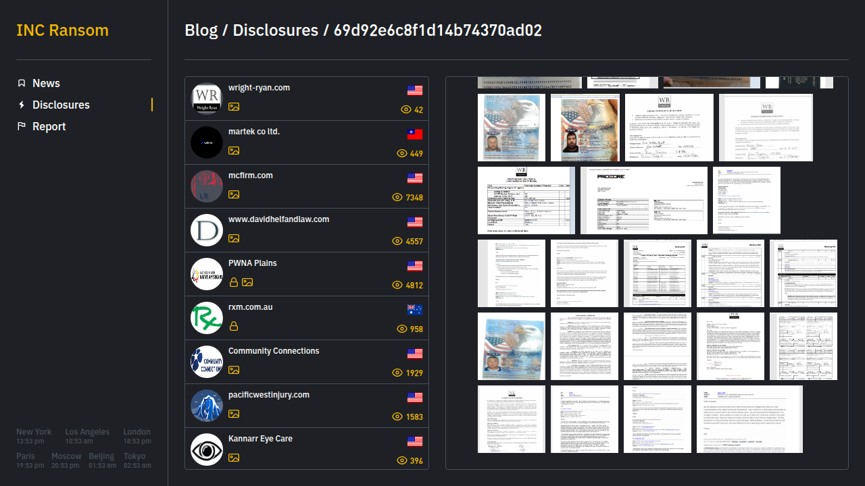Image resolution: width=865 pixels, height=486 pixels.
Task: Select the pacificwestinjury.com listing
Action: point(268,395)
